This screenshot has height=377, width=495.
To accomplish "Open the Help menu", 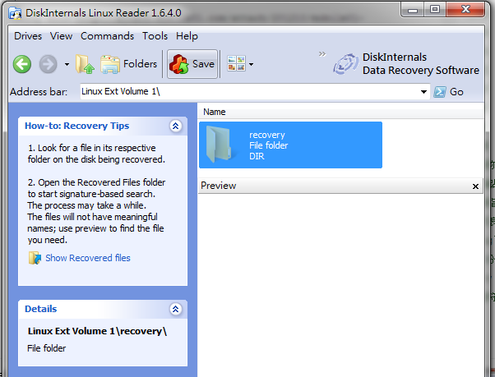I will pyautogui.click(x=187, y=36).
